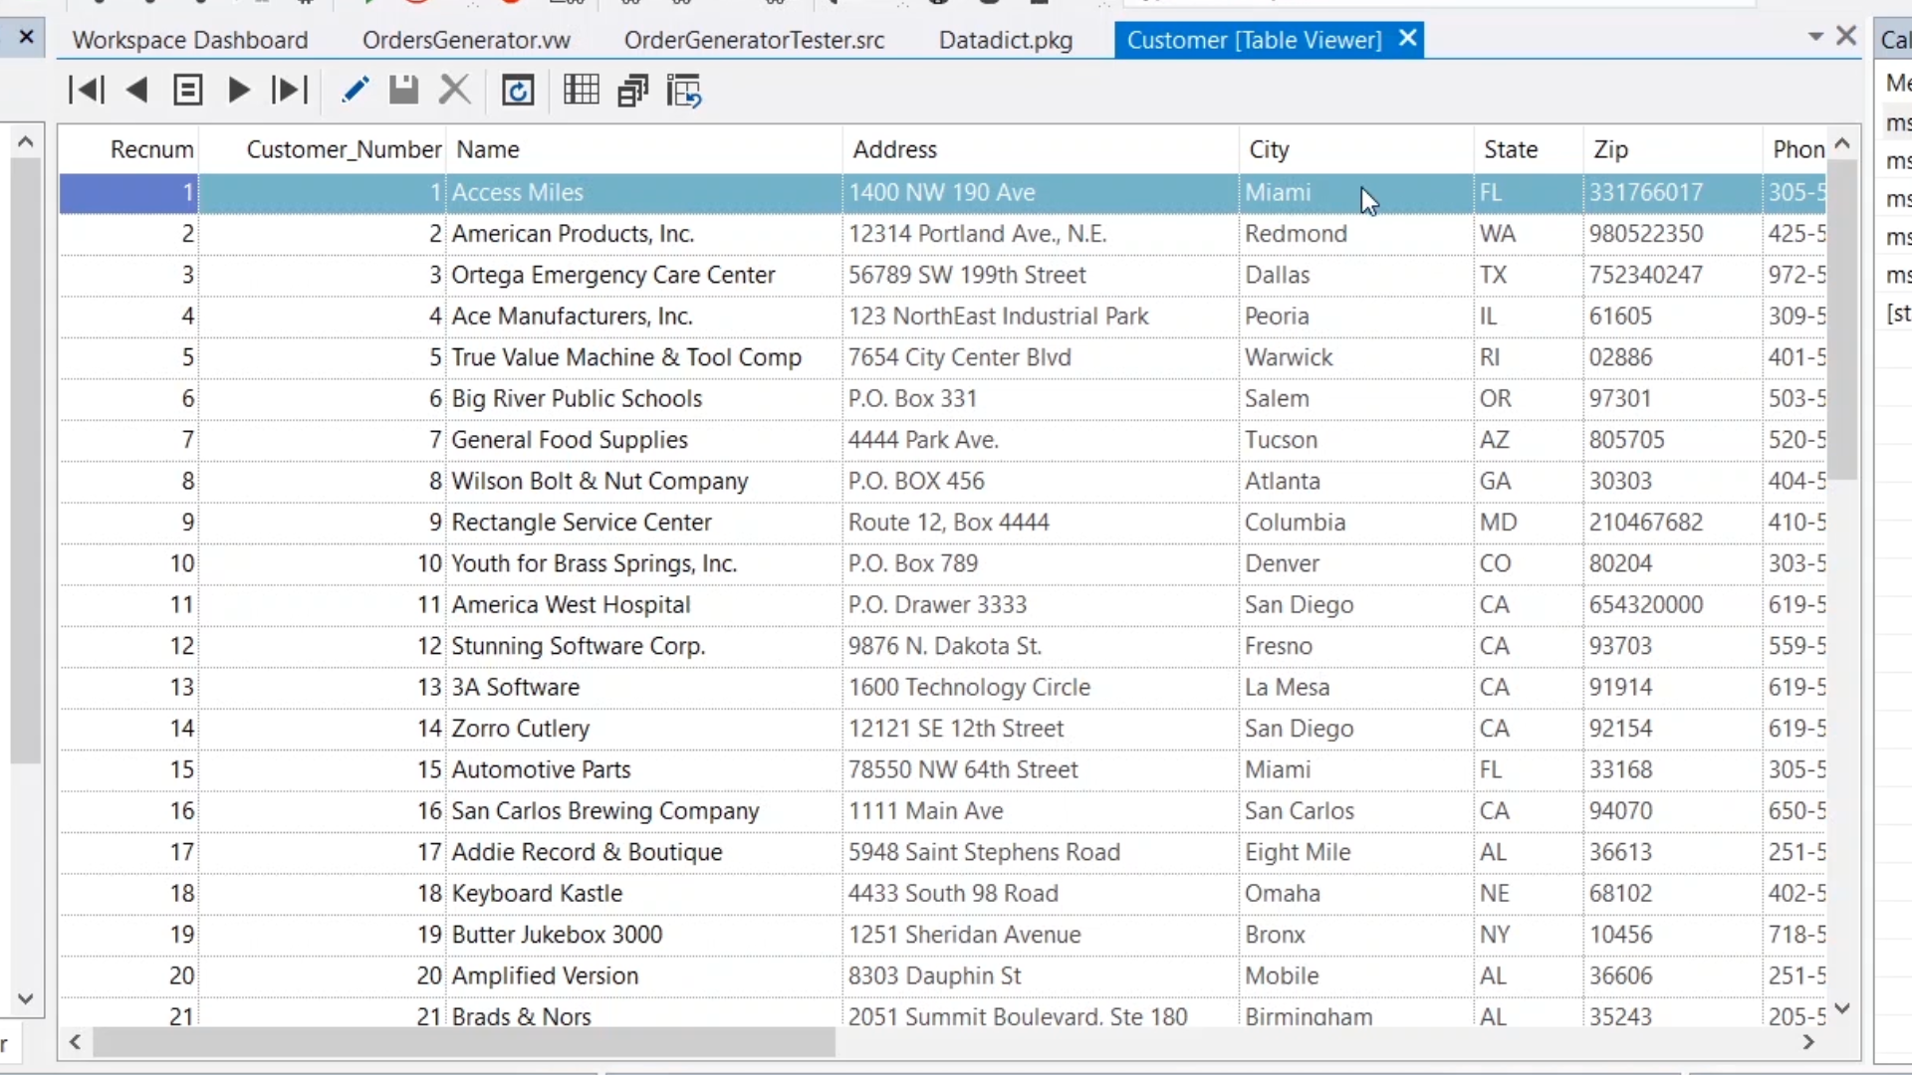Click the reset columns layout icon
Viewport: 1912px width, 1075px height.
click(684, 91)
